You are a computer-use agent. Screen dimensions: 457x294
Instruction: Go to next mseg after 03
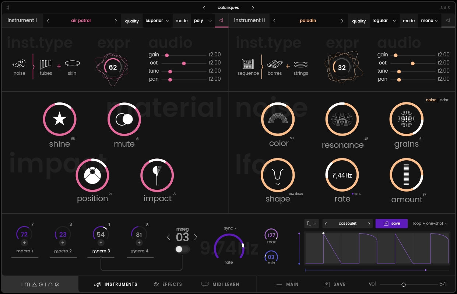(196, 237)
